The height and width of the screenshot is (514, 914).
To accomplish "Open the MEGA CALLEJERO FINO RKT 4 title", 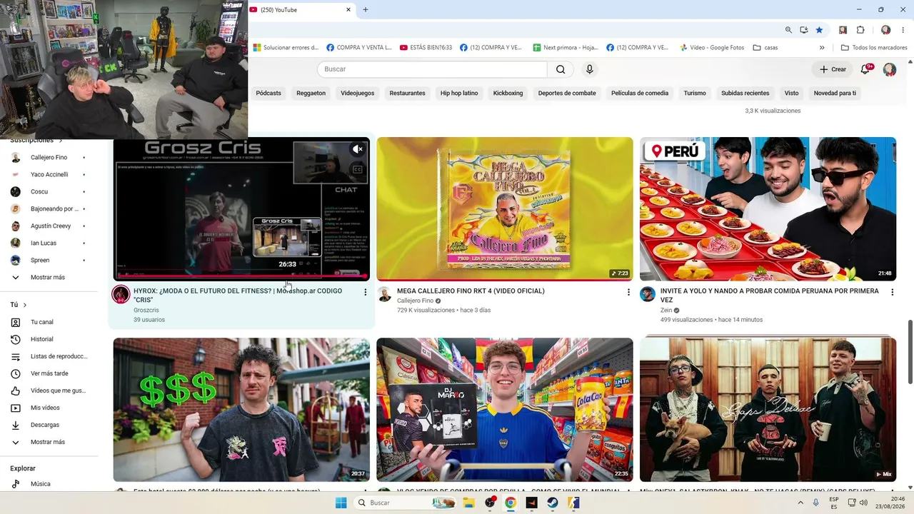I will click(471, 291).
